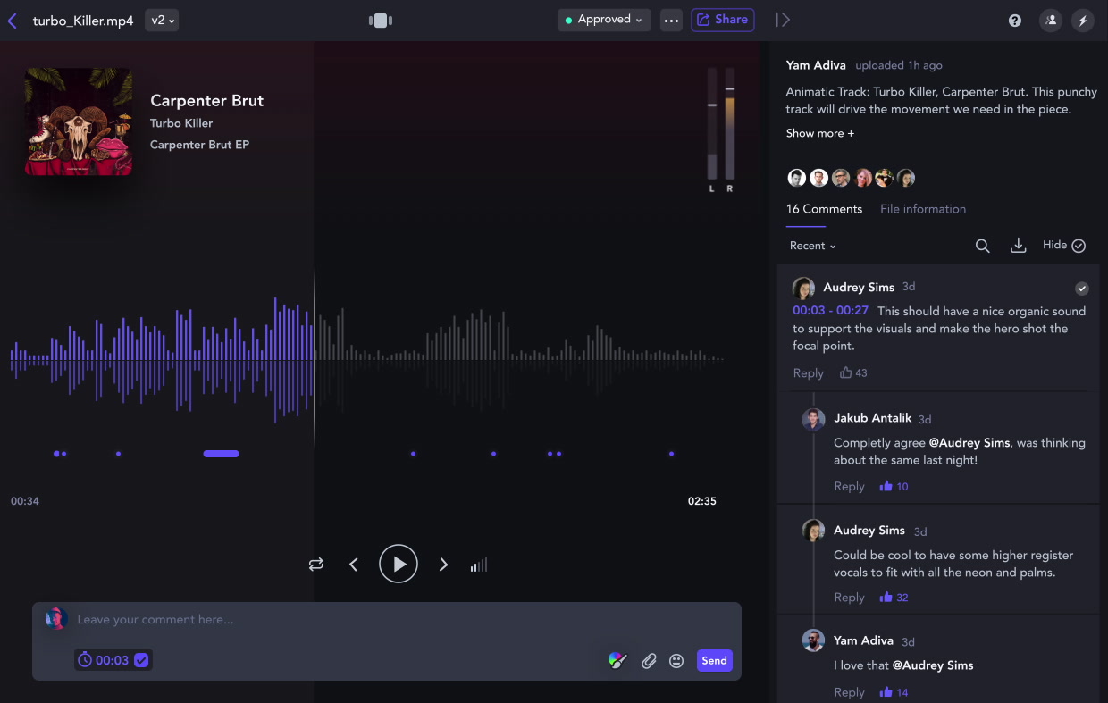
Task: Click the Share button
Action: tap(722, 20)
